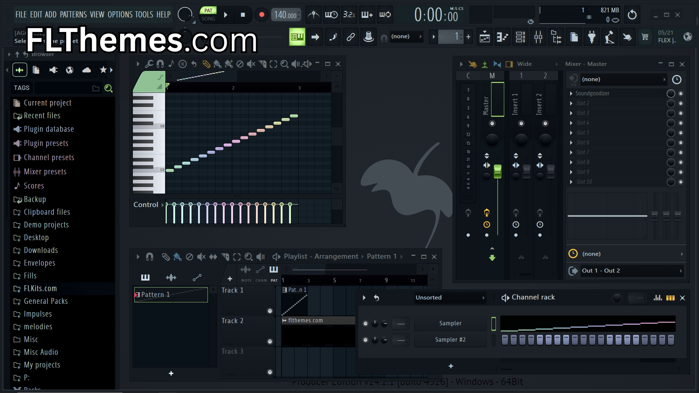Click the Record button
The height and width of the screenshot is (393, 699).
pos(261,15)
